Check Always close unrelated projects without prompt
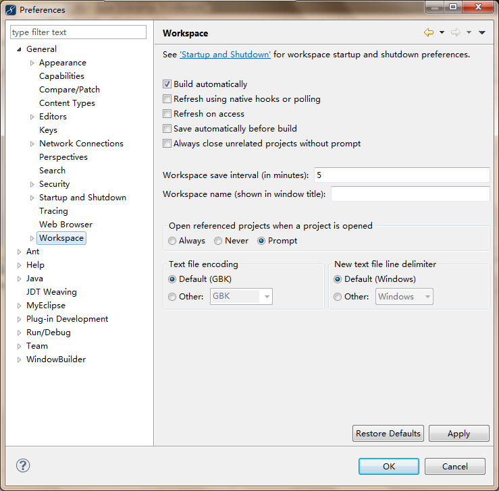This screenshot has width=499, height=491. tap(167, 144)
